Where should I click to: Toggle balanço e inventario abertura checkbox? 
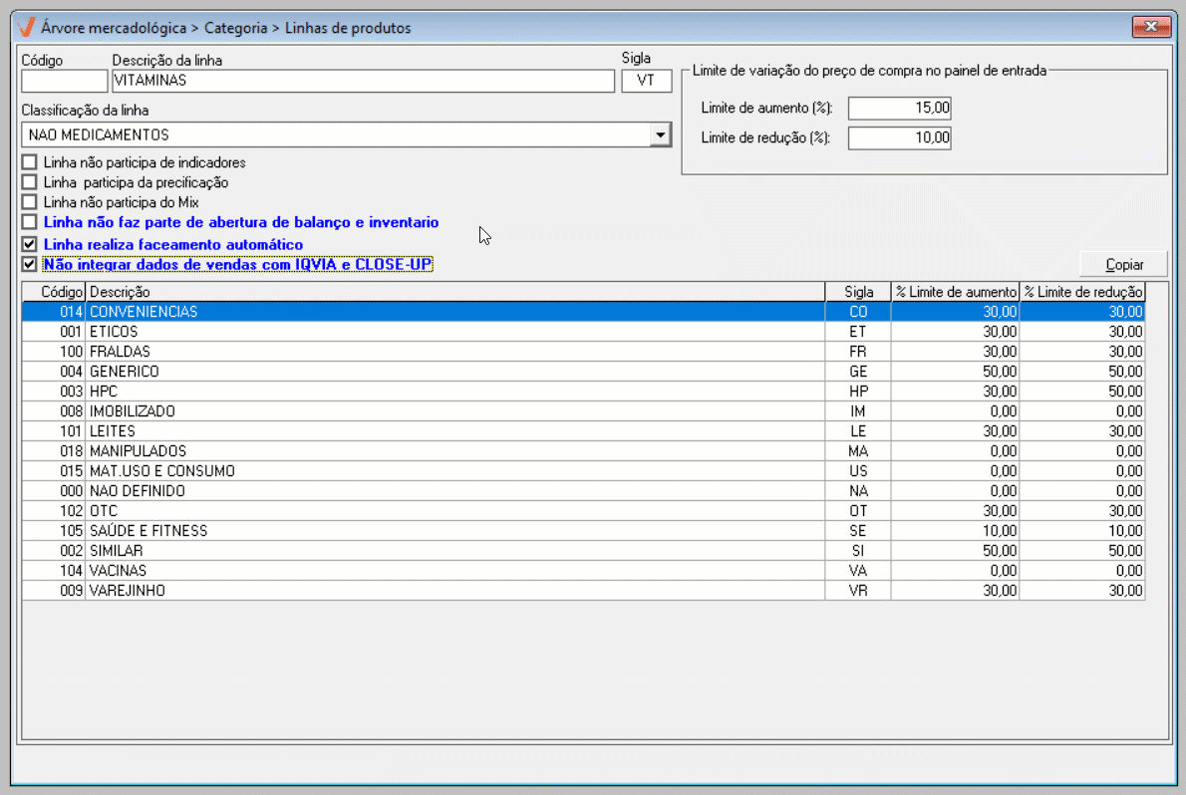[x=30, y=223]
